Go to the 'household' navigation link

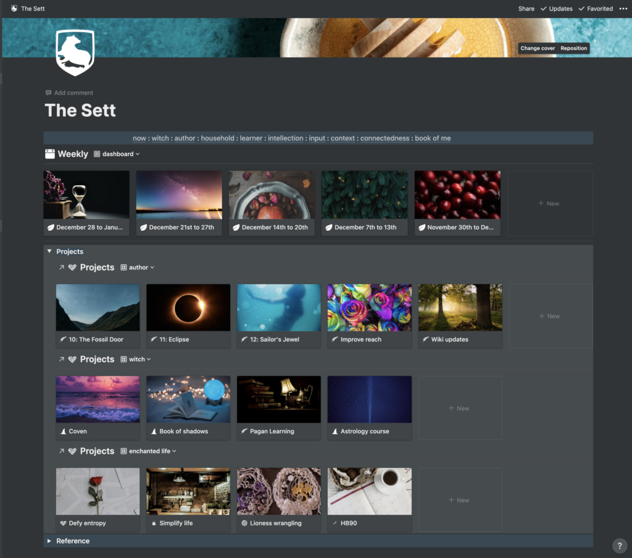[218, 138]
